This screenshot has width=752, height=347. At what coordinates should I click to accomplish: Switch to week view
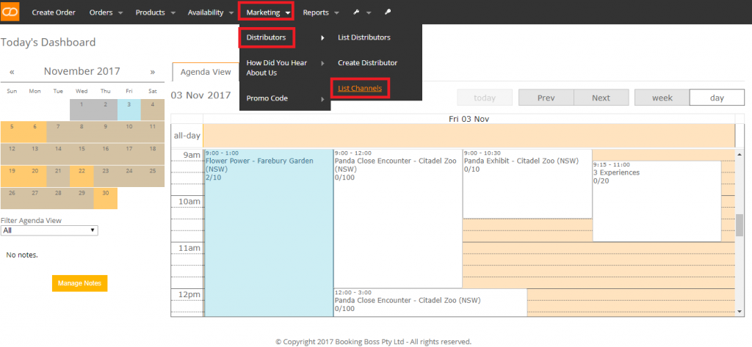pos(662,98)
